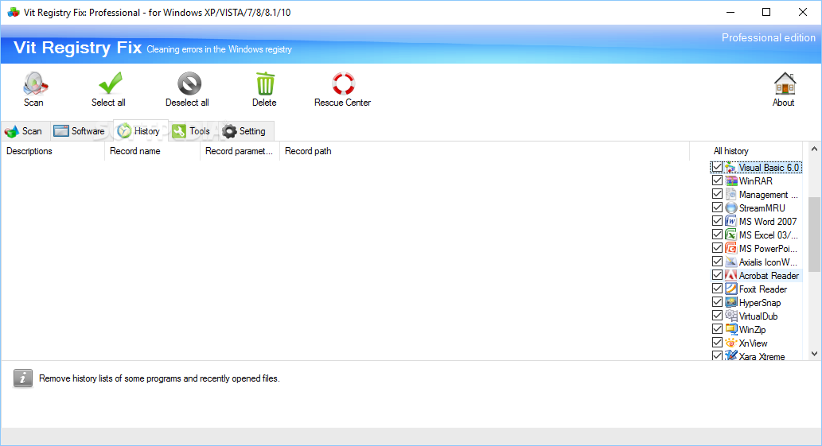Click the Visual Basic 6.0 program icon
Viewport: 822px width, 446px height.
[730, 168]
